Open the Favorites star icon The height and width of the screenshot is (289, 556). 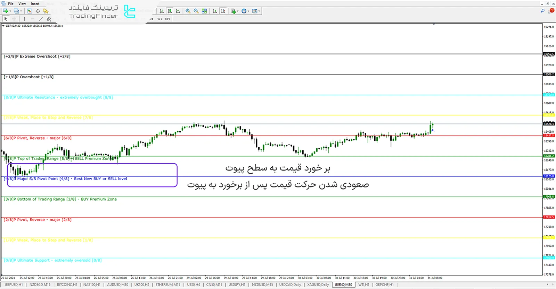tap(46, 11)
